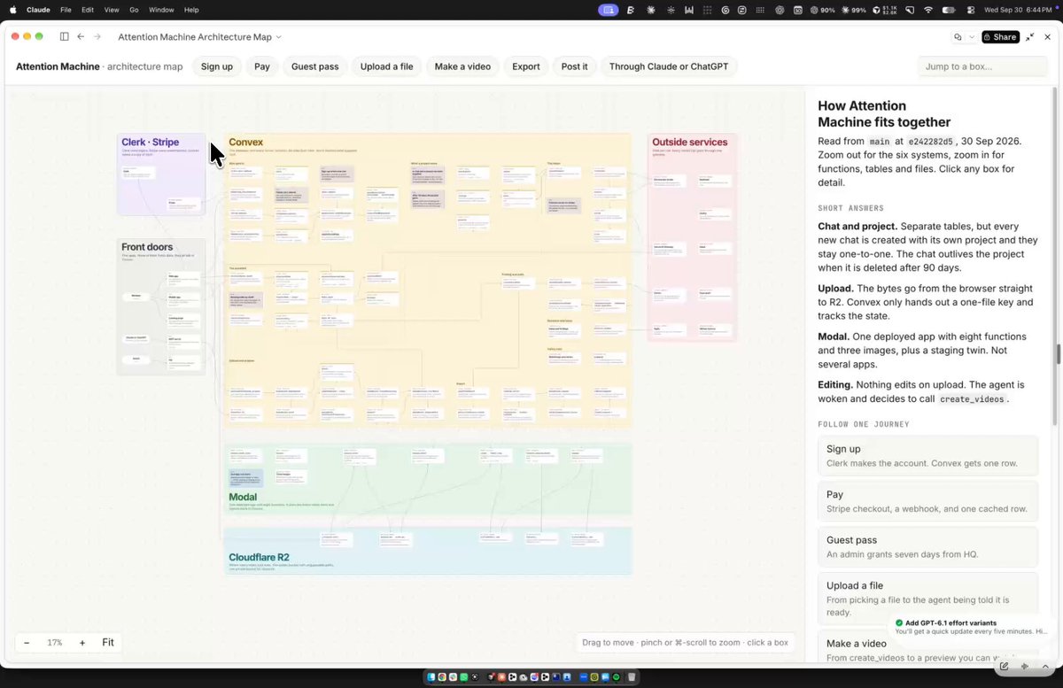Collapse the view with the inward arrows icon

point(1030,37)
